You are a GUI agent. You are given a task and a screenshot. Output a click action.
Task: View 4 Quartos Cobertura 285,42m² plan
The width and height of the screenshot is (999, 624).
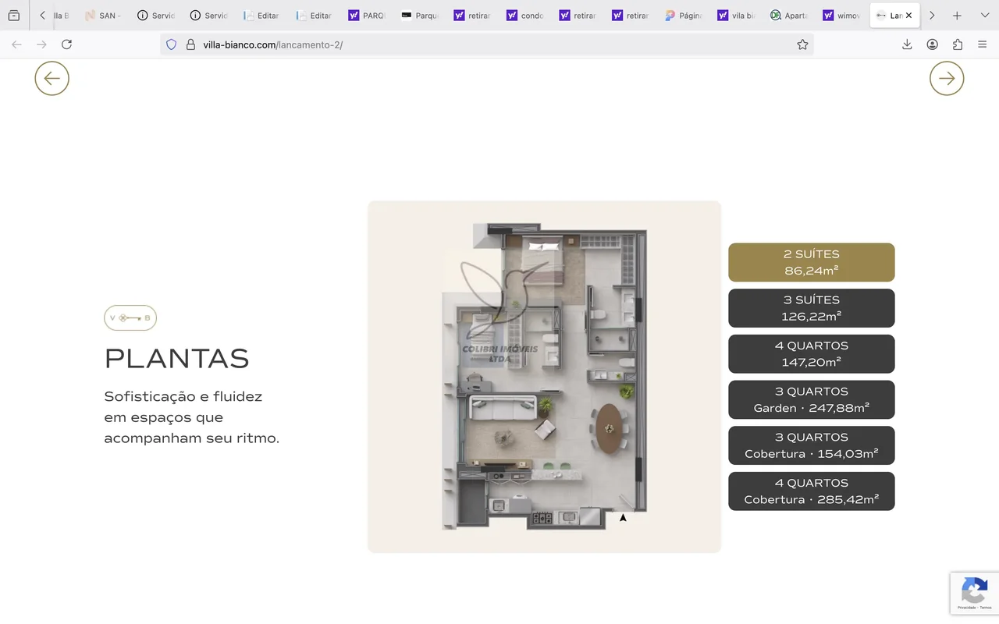point(811,491)
